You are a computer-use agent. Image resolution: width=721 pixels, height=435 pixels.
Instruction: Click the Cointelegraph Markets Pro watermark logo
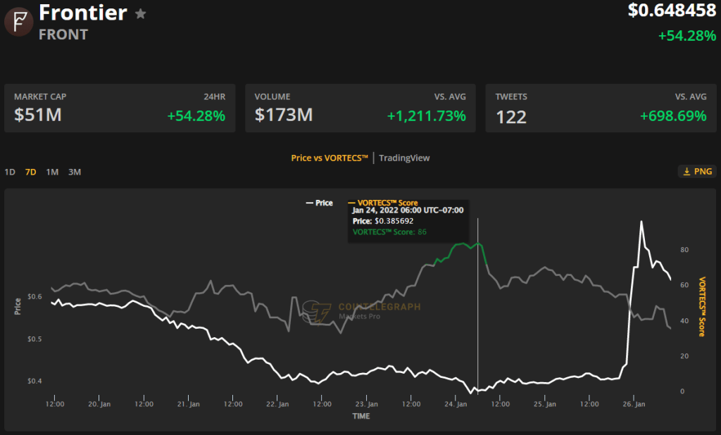point(321,312)
